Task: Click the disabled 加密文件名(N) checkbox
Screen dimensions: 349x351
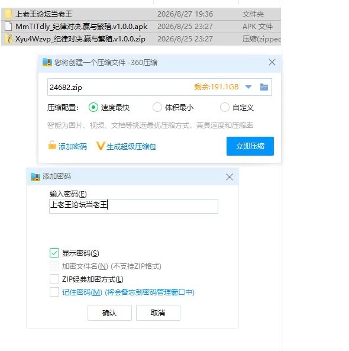Action: pyautogui.click(x=54, y=266)
